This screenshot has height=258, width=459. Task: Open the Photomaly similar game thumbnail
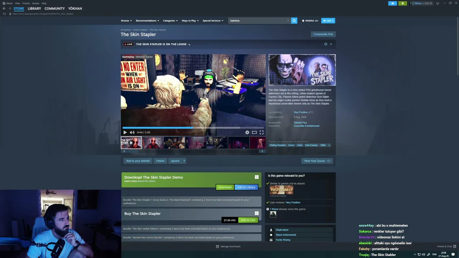click(x=281, y=190)
